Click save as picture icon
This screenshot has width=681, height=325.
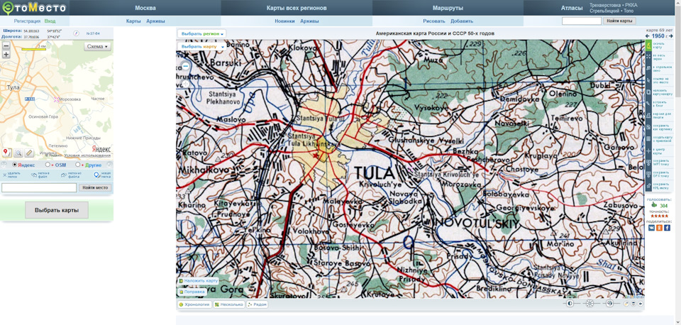648,127
